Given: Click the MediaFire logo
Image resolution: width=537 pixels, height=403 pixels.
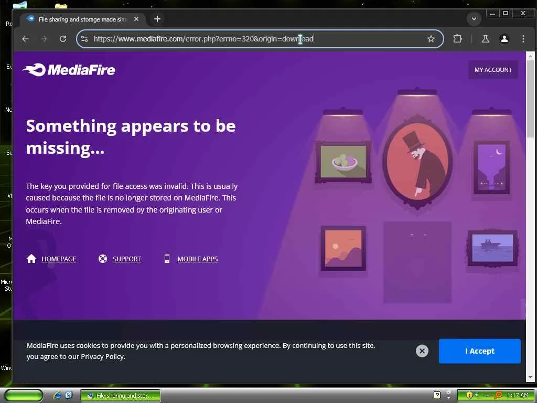Looking at the screenshot, I should click(69, 70).
